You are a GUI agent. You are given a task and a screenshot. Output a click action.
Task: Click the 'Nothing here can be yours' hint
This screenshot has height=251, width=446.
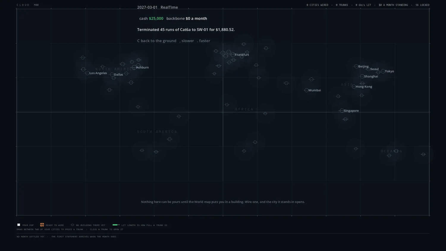[x=223, y=202]
